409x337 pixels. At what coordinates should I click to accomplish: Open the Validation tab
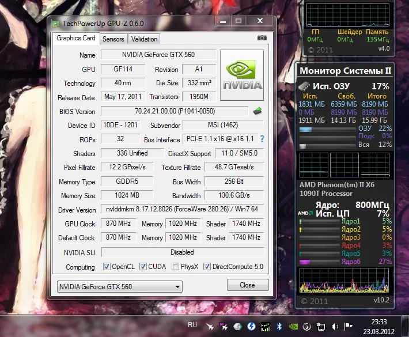click(144, 39)
